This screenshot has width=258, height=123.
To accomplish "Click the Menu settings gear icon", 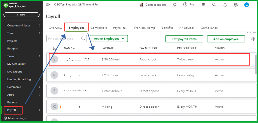I will [5, 118].
